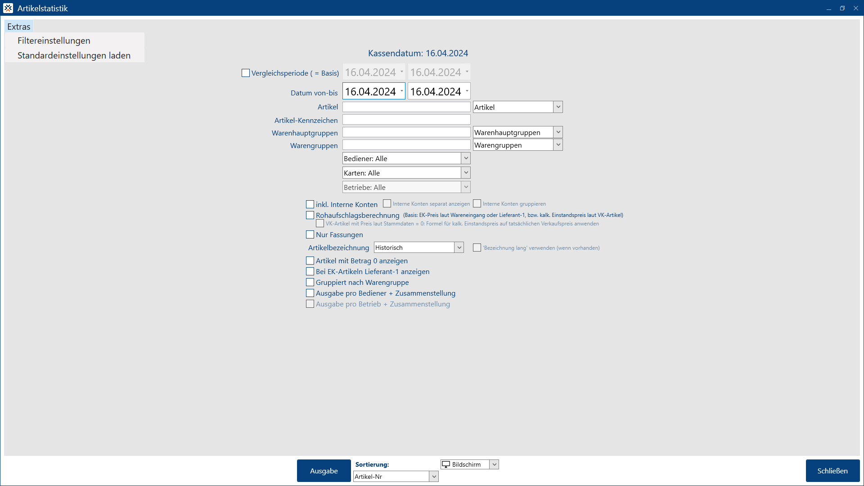Click into the Artikel-Kennzeichen input field

(x=406, y=120)
